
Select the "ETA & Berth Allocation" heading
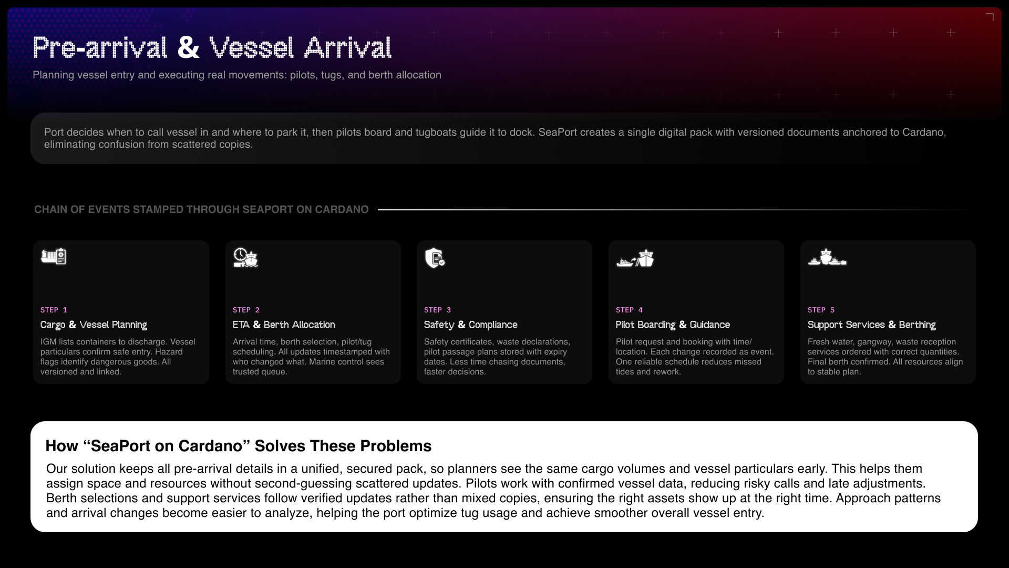pos(284,325)
